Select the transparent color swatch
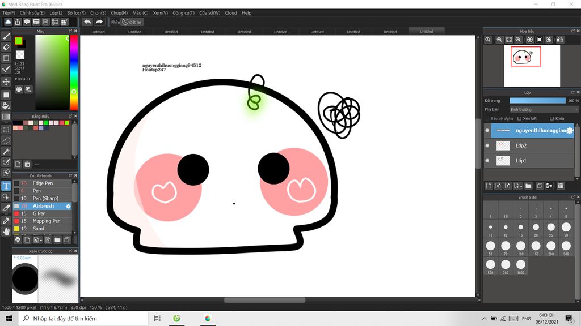This screenshot has width=581, height=326. [x=20, y=55]
